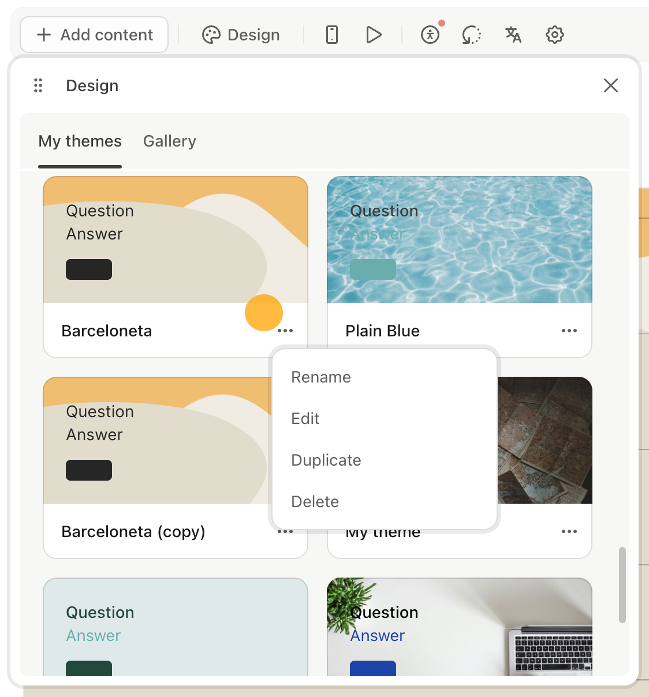Grab the Design panel drag handle

coord(38,85)
